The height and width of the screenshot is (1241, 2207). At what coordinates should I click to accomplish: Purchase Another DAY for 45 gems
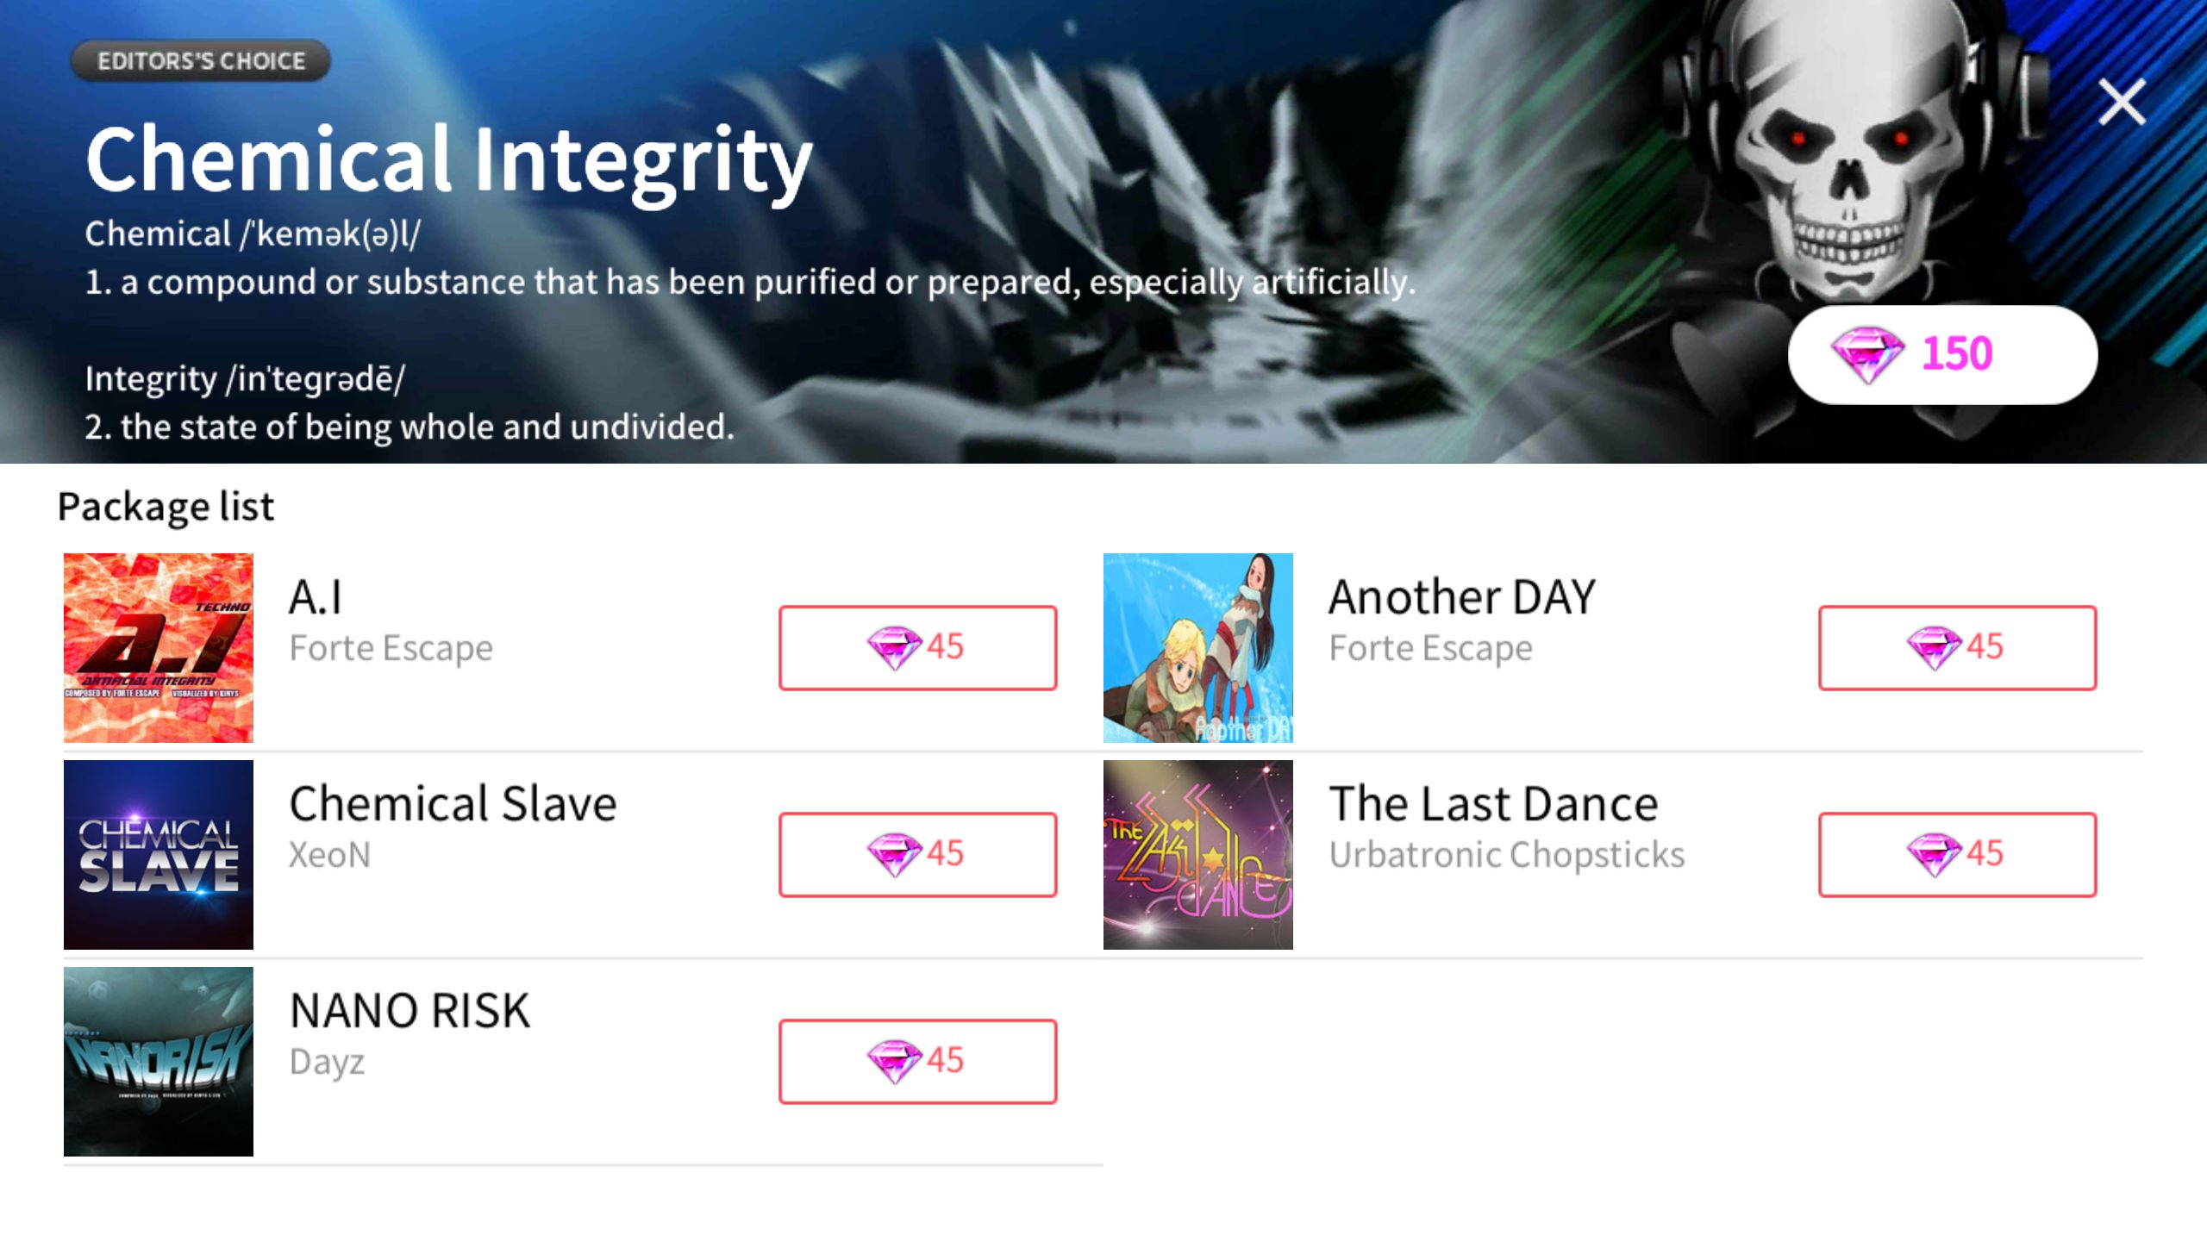tap(1957, 647)
